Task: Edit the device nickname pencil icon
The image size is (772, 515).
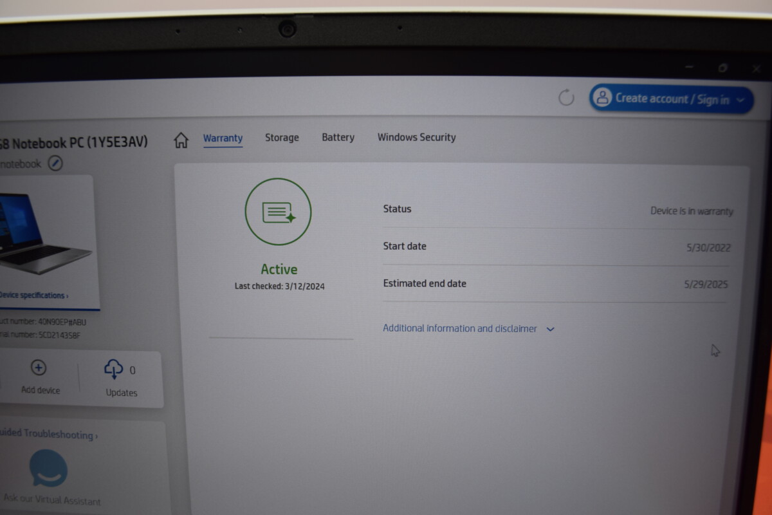Action: click(x=56, y=164)
